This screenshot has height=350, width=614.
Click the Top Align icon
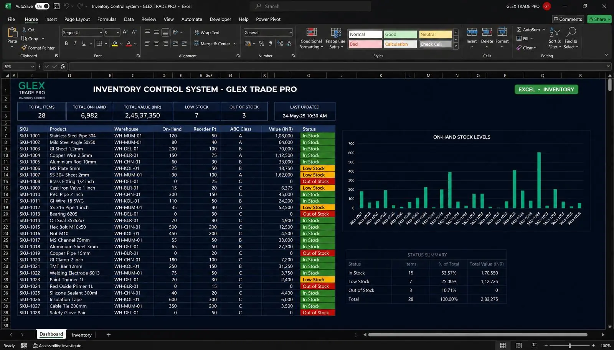[x=147, y=32]
